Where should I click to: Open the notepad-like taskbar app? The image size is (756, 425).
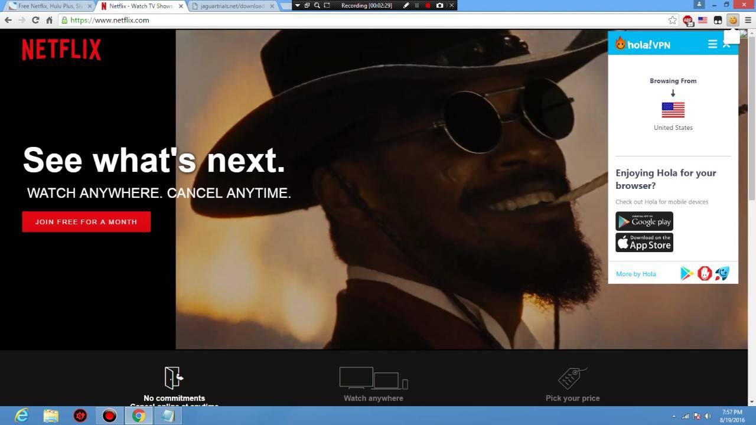tap(168, 416)
